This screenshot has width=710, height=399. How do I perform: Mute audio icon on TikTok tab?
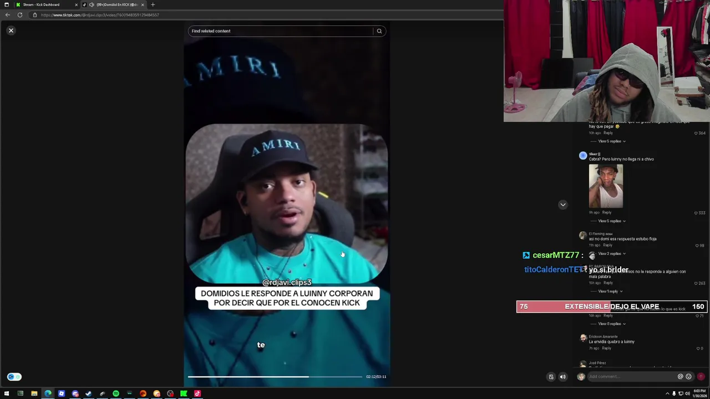(92, 4)
